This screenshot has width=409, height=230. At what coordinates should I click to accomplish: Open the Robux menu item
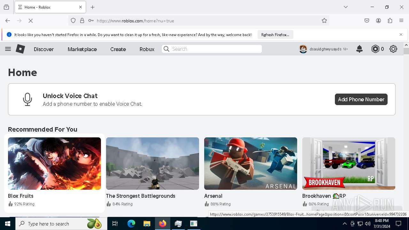pos(147,49)
